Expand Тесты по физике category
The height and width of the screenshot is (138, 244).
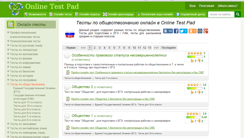tap(8, 58)
